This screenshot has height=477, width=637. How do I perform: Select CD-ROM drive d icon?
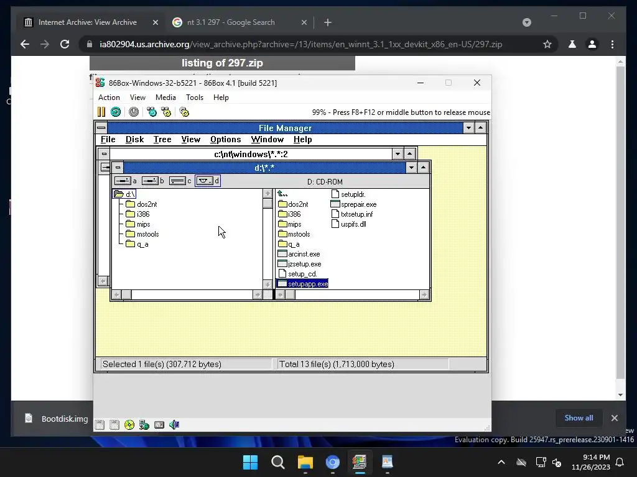208,181
